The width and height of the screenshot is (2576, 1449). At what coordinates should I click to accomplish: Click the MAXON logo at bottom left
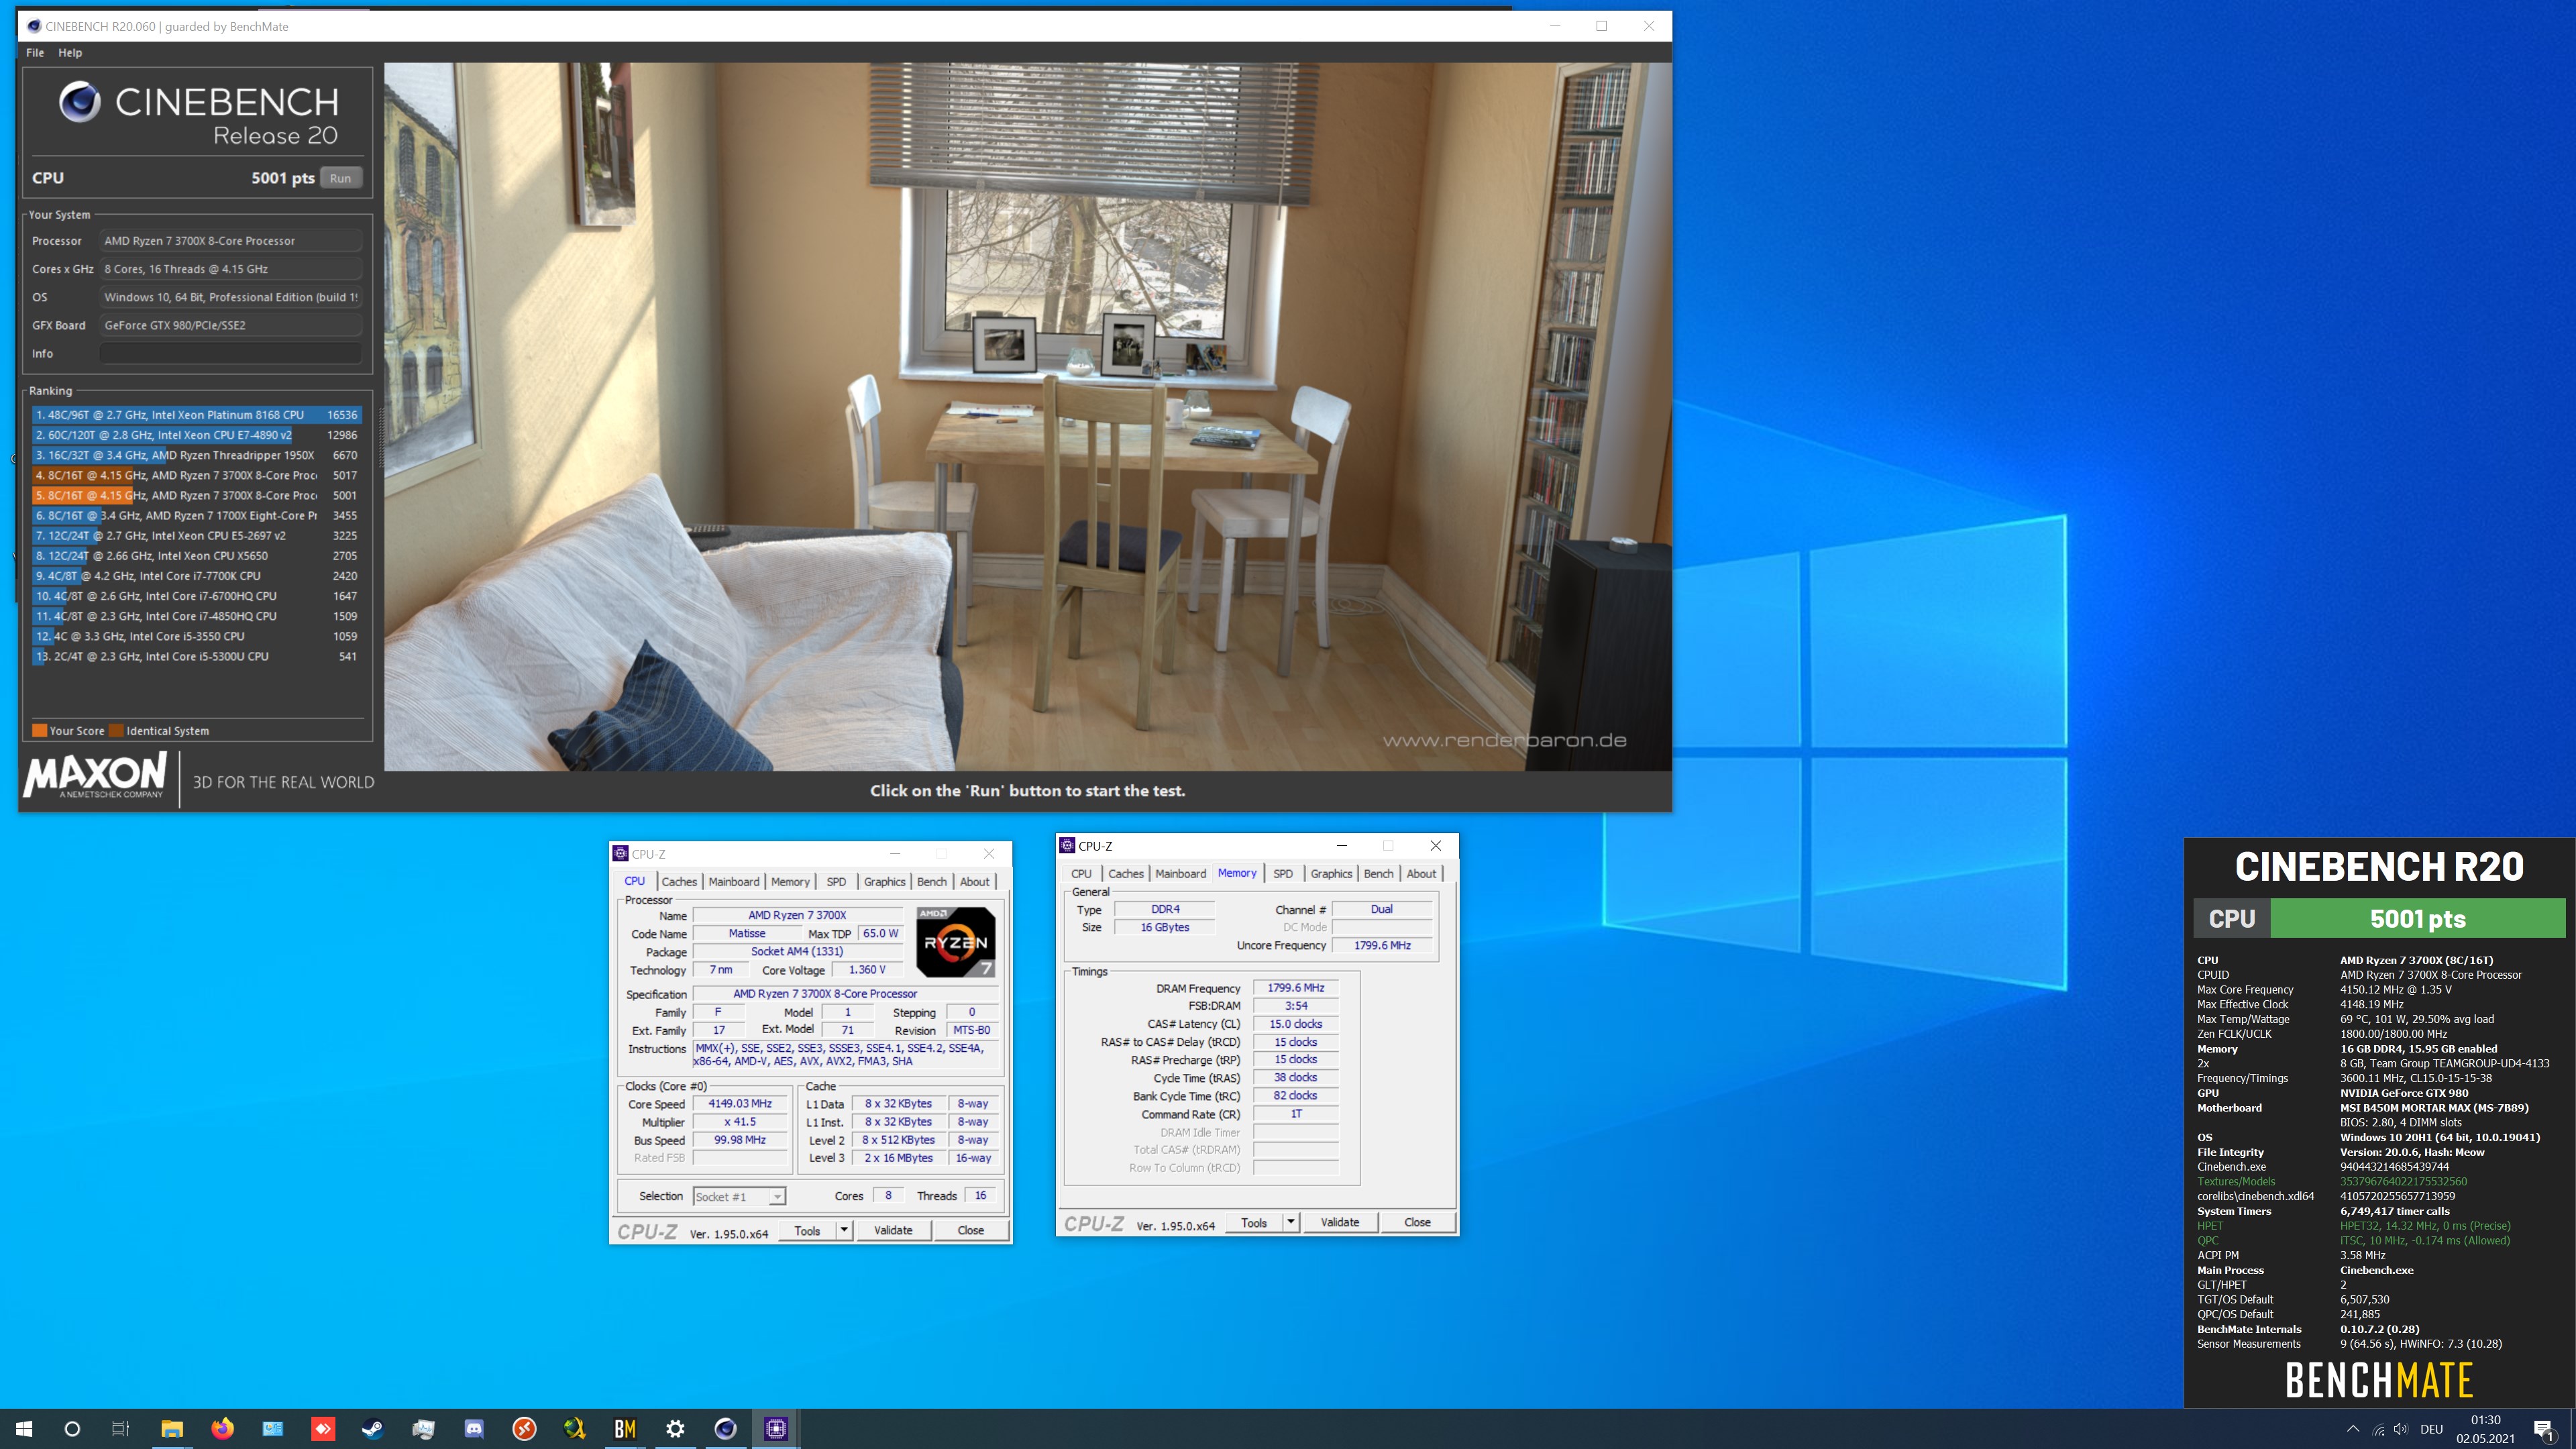[95, 776]
